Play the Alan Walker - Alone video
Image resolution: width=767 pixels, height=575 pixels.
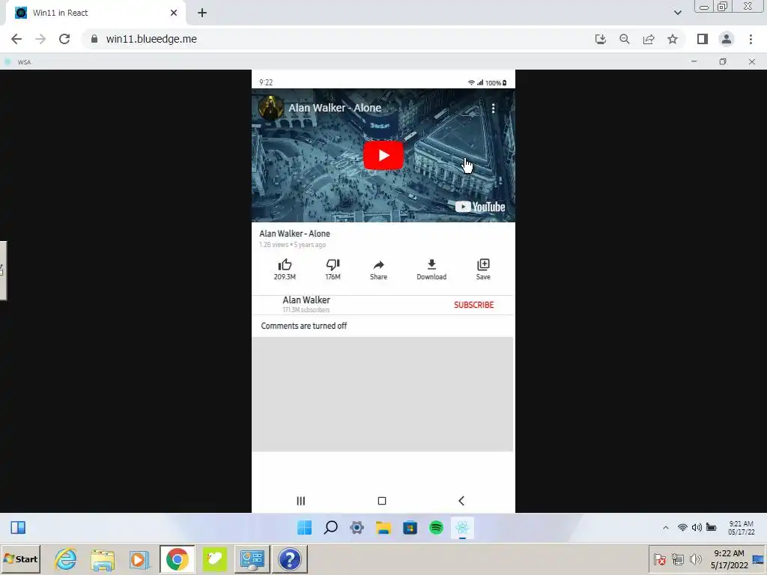click(383, 156)
